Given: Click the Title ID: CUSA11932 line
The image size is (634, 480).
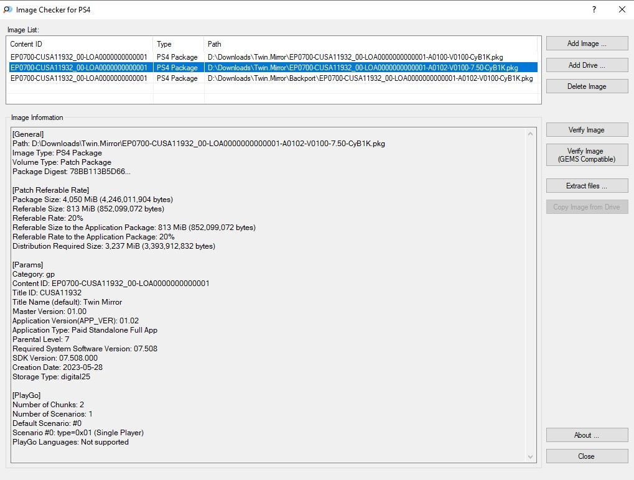Looking at the screenshot, I should point(47,292).
